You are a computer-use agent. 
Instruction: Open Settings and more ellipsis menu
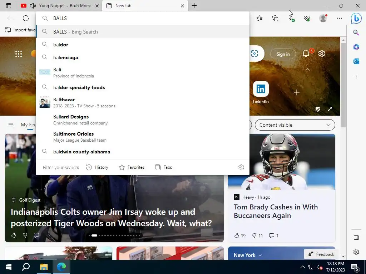tap(340, 18)
